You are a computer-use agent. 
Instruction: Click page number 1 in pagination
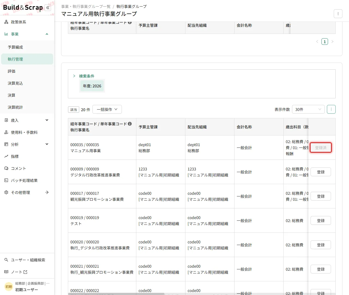tap(325, 42)
